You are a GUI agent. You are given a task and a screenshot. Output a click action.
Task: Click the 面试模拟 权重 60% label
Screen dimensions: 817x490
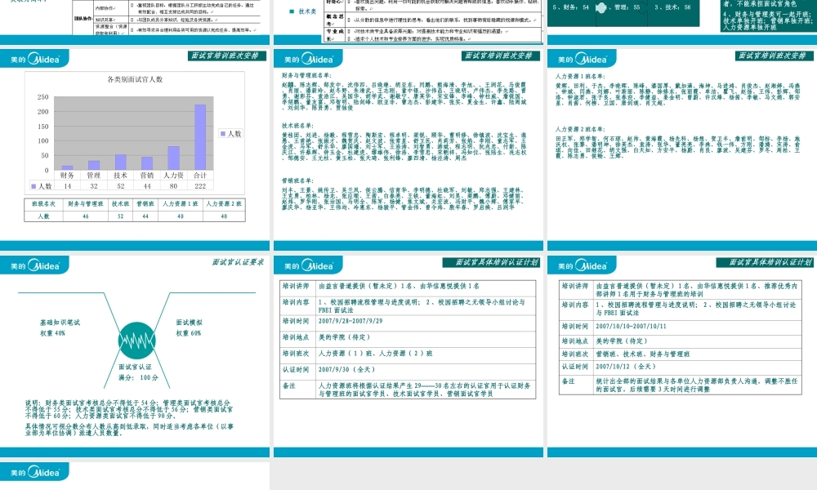pos(189,327)
